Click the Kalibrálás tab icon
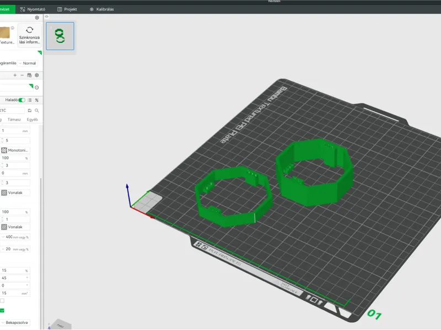Screen dimensions: 441x330 [x=92, y=9]
